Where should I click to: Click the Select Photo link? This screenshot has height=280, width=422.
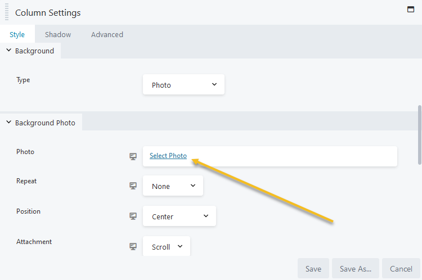pyautogui.click(x=168, y=156)
